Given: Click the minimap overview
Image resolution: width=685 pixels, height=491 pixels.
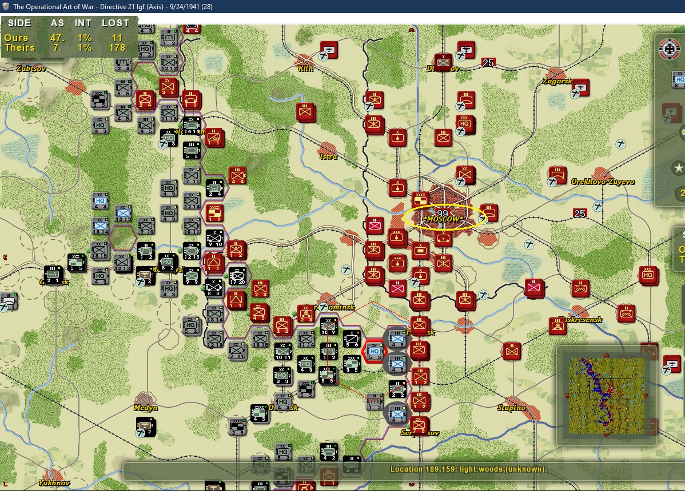Looking at the screenshot, I should point(606,396).
